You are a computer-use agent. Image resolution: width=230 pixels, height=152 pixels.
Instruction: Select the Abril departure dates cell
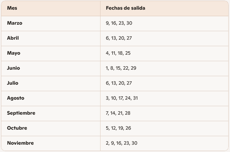click(119, 38)
